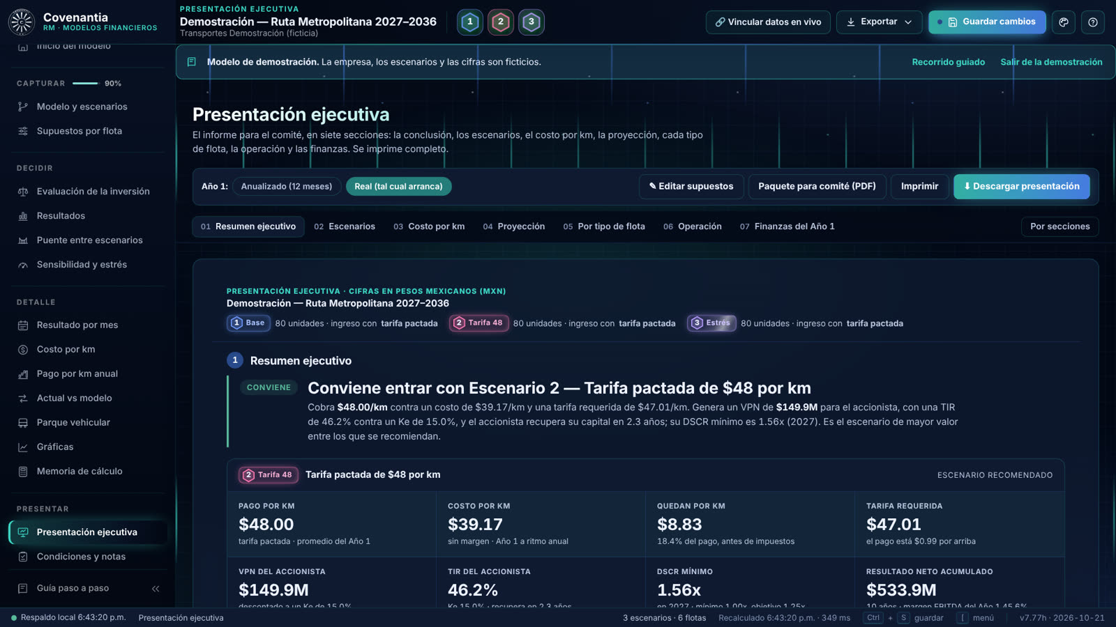1116x627 pixels.
Task: Click the Pago por km $48.00 value
Action: point(266,525)
